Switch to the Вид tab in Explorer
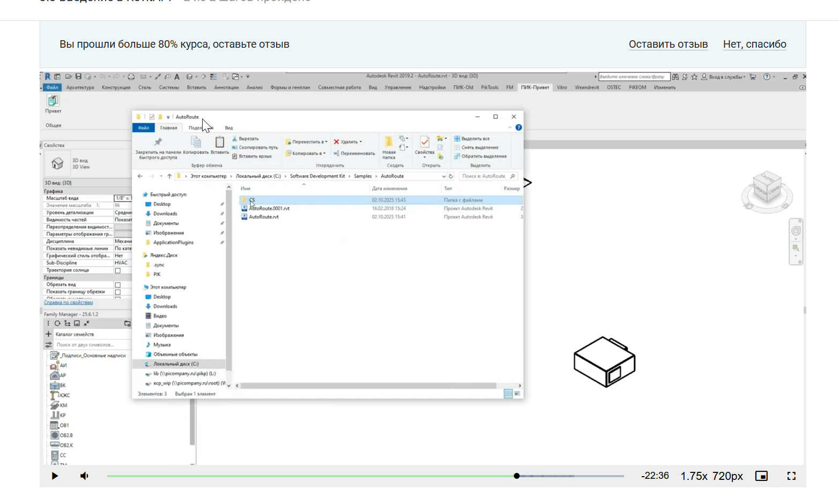This screenshot has width=839, height=489. point(229,128)
